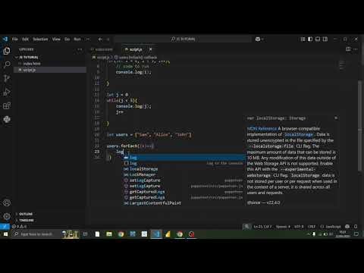Change Spaces indentation in status bar
The height and width of the screenshot is (273, 364).
(283, 227)
